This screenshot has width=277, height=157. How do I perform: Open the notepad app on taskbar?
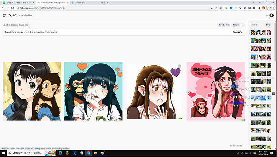point(81,153)
